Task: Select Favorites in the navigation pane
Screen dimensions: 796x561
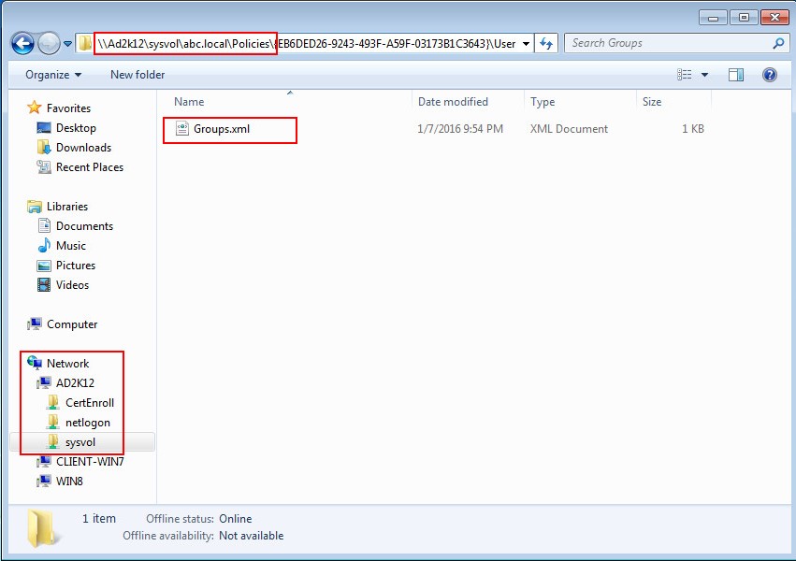Action: 68,108
